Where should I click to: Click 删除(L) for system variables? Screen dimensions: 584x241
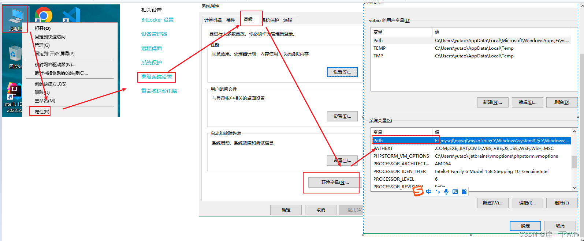click(x=562, y=203)
